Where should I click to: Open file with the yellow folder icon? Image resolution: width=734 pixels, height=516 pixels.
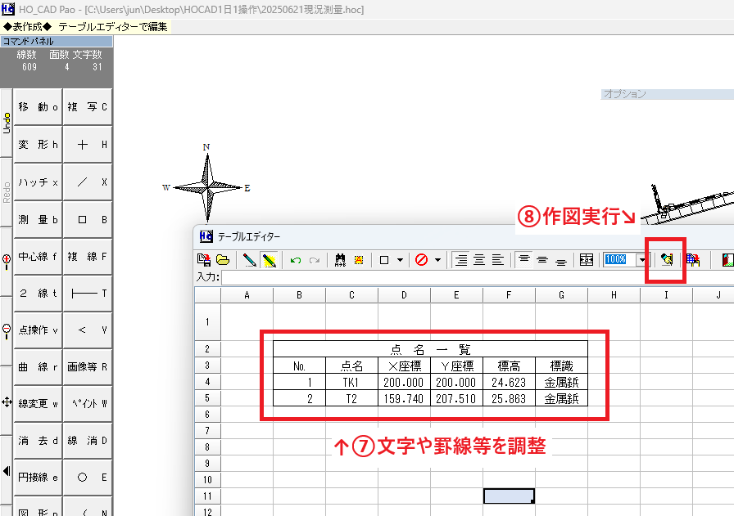point(223,260)
